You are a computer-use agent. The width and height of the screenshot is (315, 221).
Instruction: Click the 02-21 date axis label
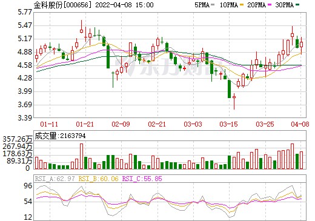(x=157, y=124)
